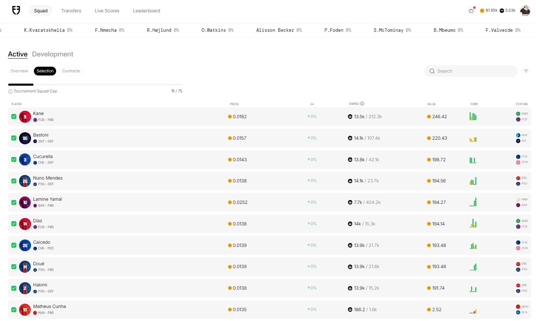Open the shopping bag notification icon
536x321 pixels.
tap(471, 11)
